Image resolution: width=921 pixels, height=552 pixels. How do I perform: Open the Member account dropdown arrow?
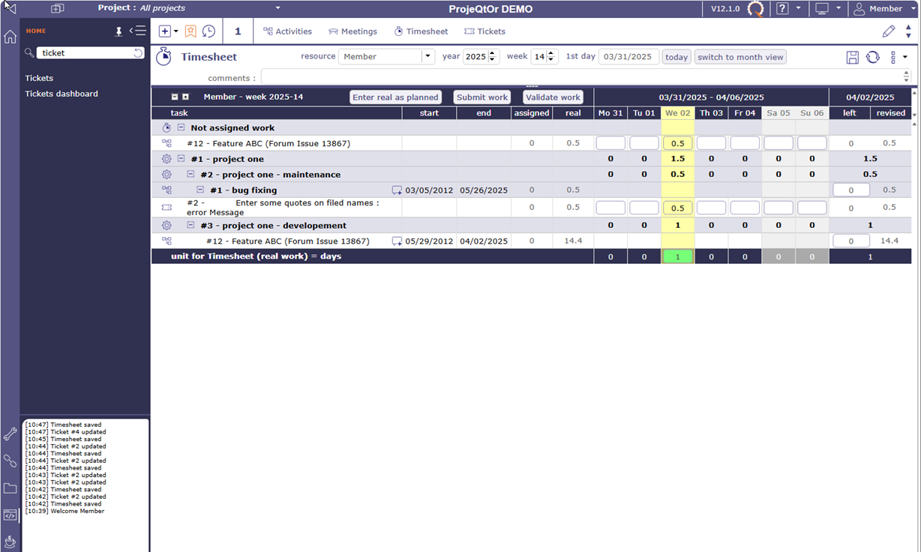tap(912, 8)
